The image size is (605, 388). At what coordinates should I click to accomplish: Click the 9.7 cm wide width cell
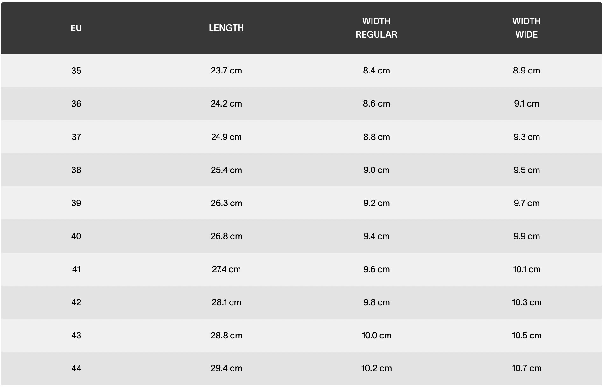526,203
